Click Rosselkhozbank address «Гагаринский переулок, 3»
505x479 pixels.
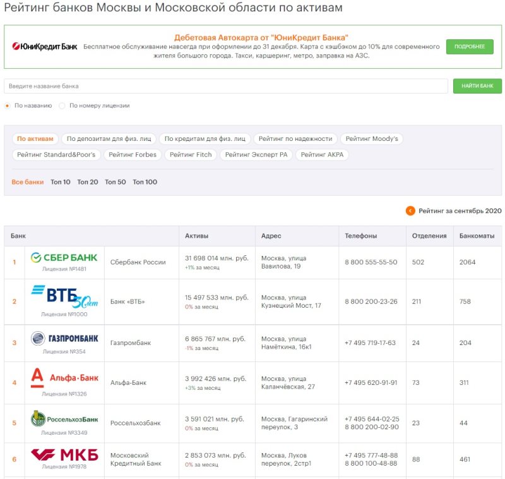coord(294,423)
